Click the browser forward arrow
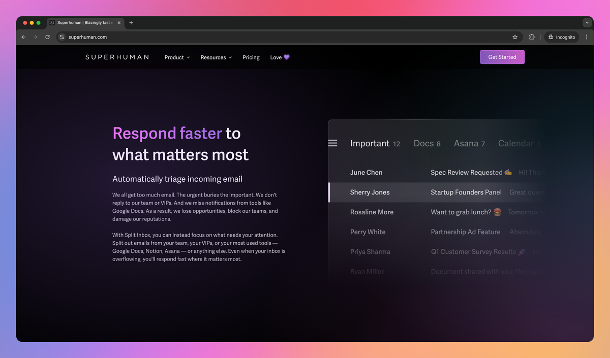610x358 pixels. [x=36, y=37]
